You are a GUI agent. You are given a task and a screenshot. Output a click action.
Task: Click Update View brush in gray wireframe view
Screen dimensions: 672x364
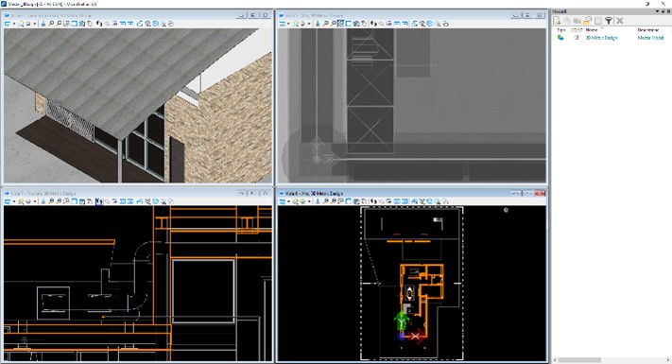pos(318,24)
